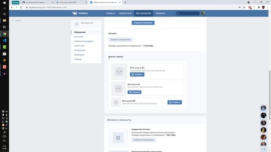Go back in the browser

[x=12, y=8]
